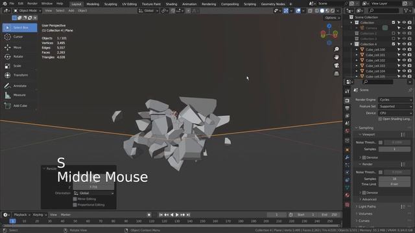Hide Cube_cell.100 in viewport
The width and height of the screenshot is (415, 233).
(404, 50)
